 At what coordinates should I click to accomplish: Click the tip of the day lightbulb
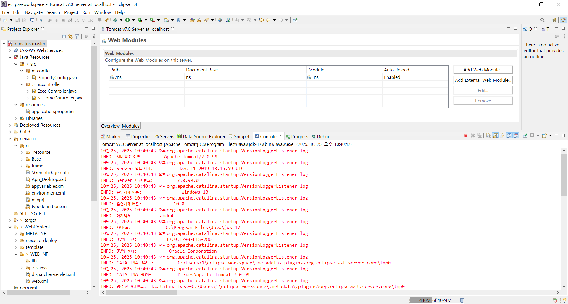564,300
